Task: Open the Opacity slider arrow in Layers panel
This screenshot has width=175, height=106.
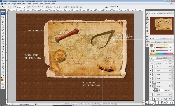Action: pos(173,61)
